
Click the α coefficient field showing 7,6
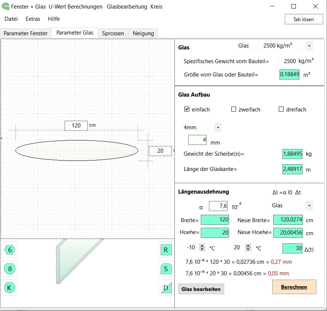218,206
